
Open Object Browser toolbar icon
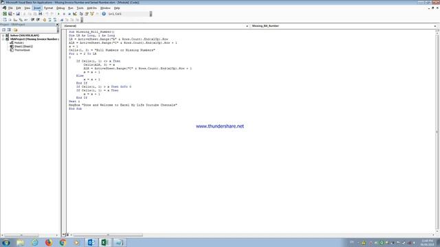[91, 14]
